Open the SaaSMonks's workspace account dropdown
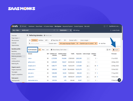Screen dimensions: 133x101 point(115,26)
